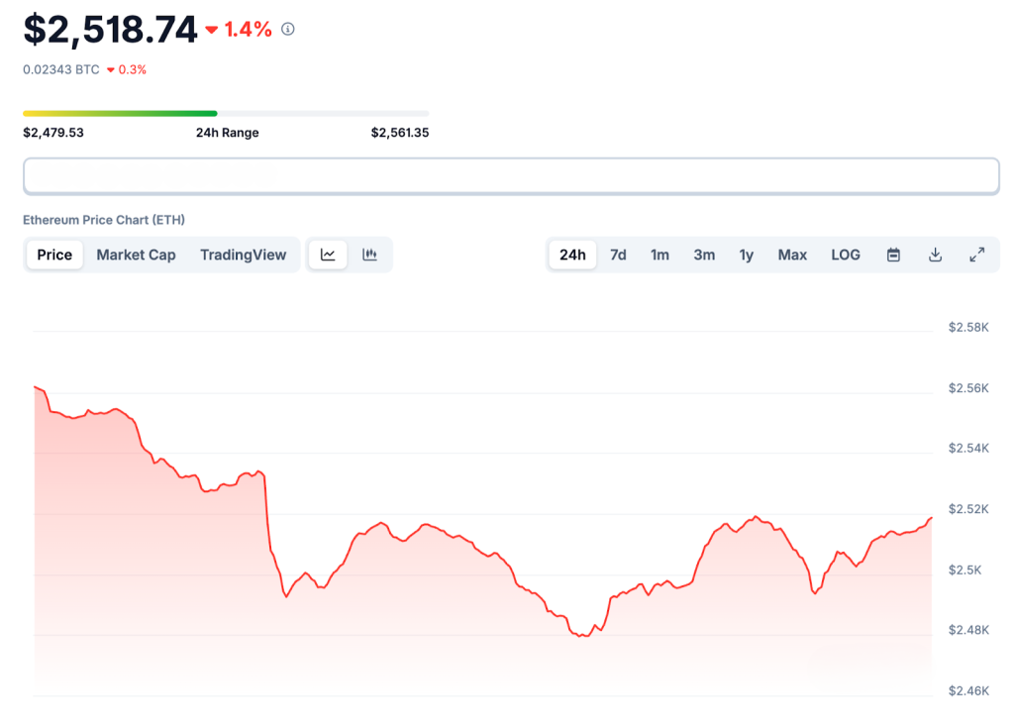Click the 24h high $2,561.35
Image resolution: width=1014 pixels, height=726 pixels.
click(400, 133)
